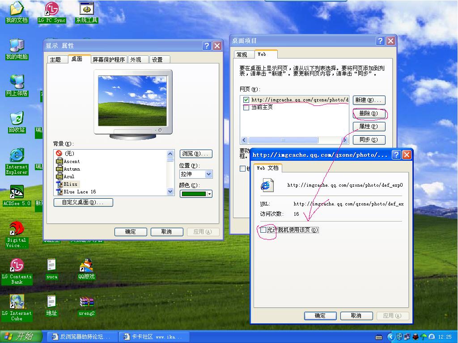
Task: Click the QQ penguin tray icon
Action: [415, 337]
